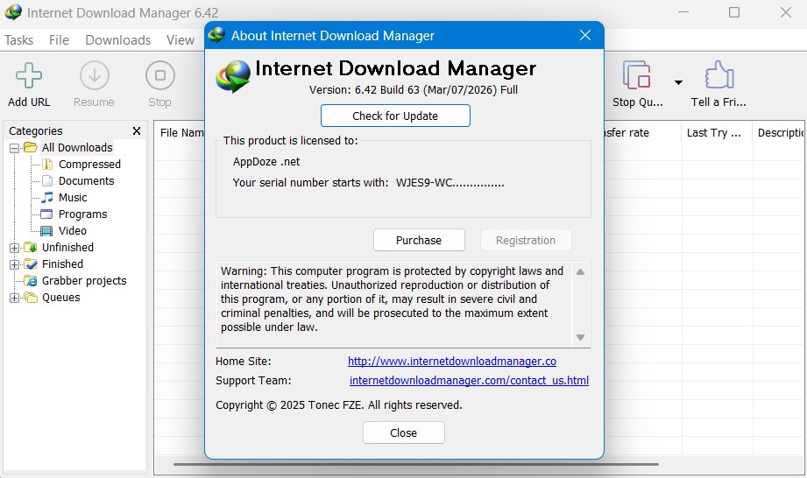This screenshot has width=807, height=478.
Task: Open the Tasks menu
Action: pos(19,40)
